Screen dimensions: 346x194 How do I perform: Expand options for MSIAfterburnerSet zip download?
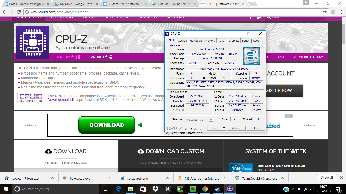[x=225, y=178]
